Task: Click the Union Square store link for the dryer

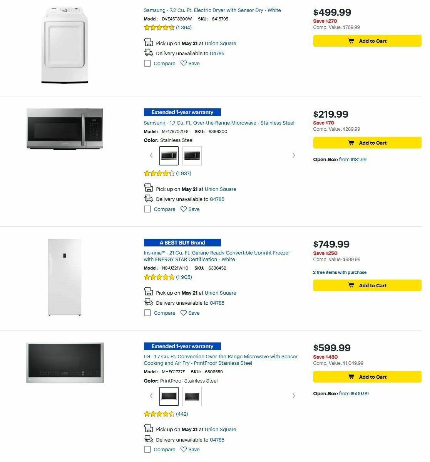Action: pos(221,43)
